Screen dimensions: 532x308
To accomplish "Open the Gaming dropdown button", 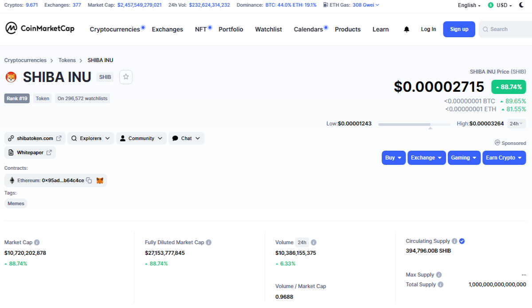I will [464, 158].
